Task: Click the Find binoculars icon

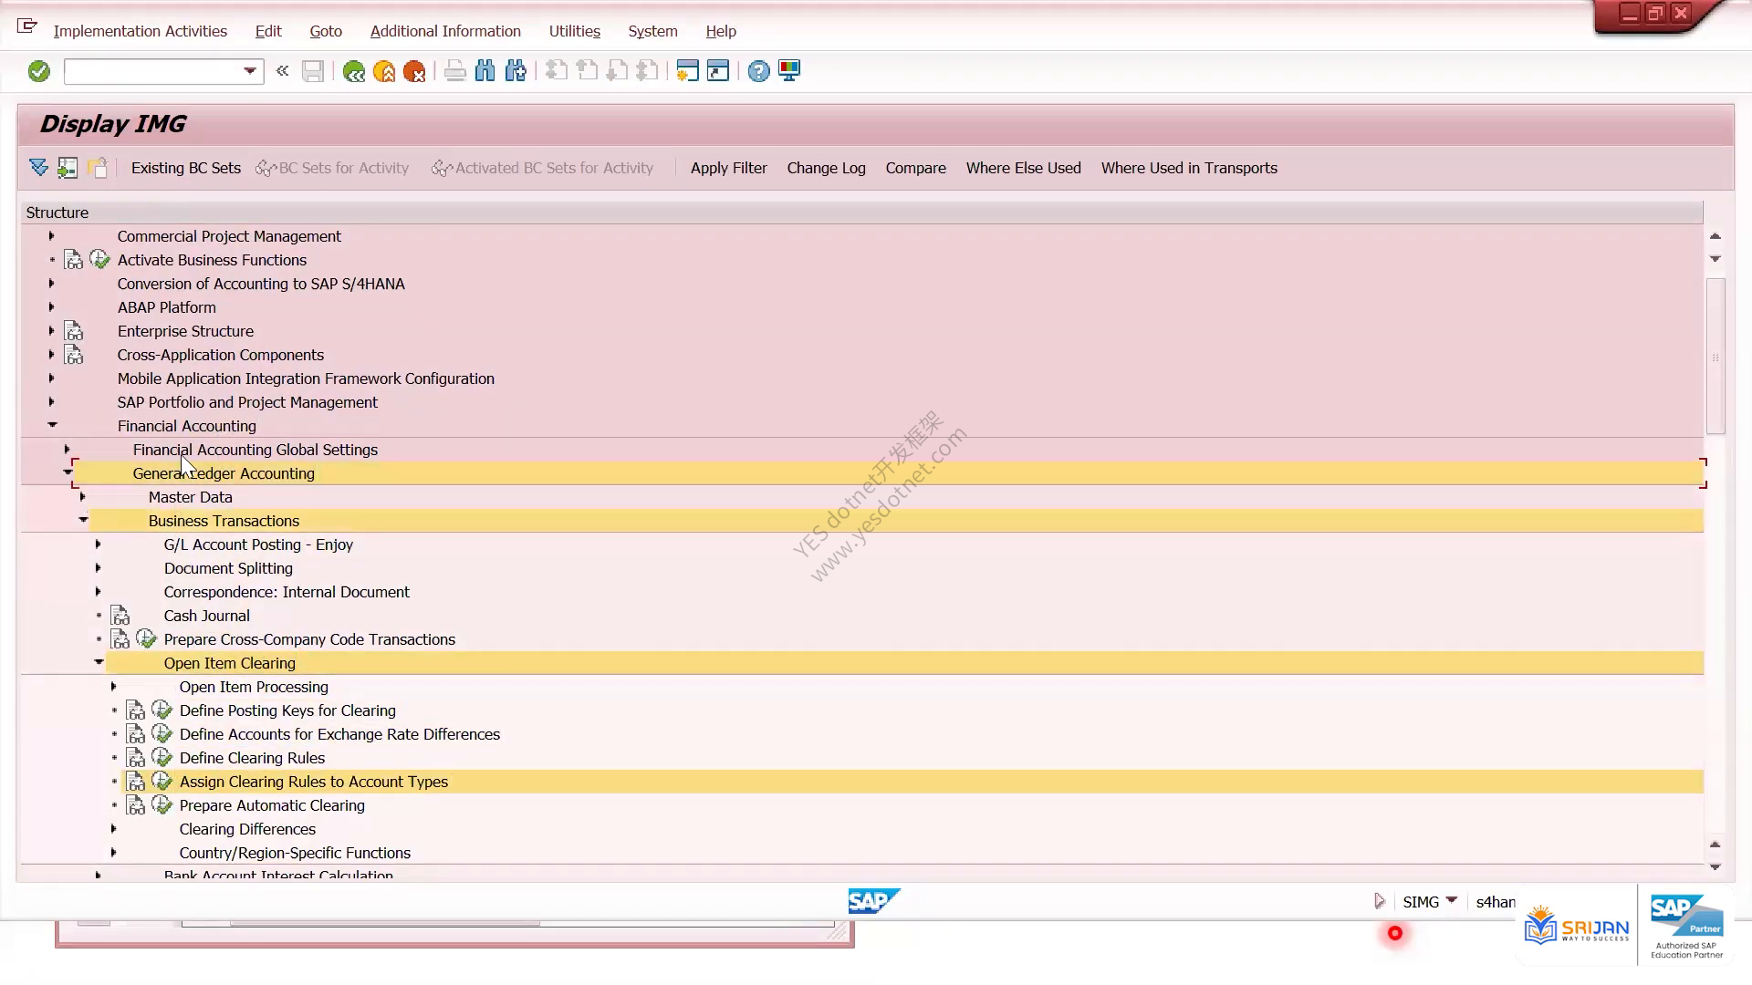Action: (x=485, y=71)
